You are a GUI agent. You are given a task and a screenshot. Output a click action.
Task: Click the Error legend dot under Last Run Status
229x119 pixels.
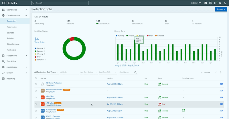(35, 57)
